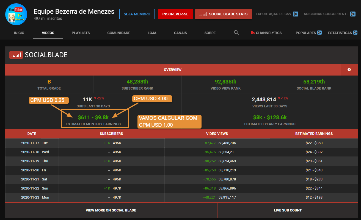Select the 2020-11-21 Sat date cell
Viewport: 361px width, 220px height.
[32, 179]
